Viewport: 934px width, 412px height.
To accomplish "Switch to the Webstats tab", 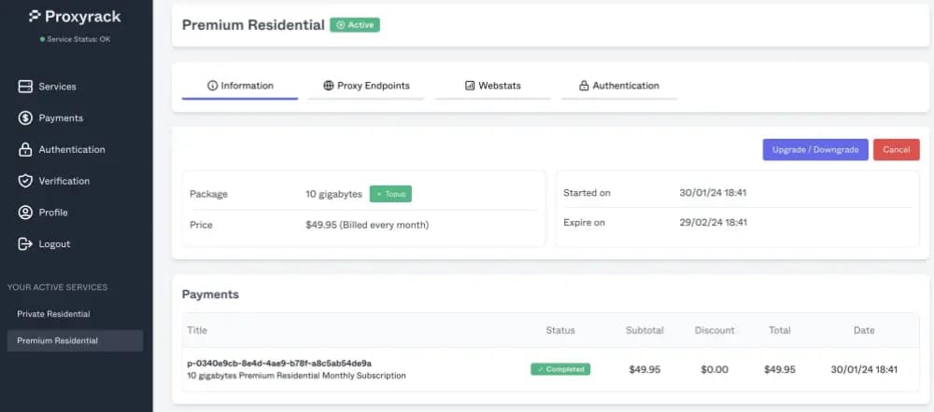I will coord(492,86).
